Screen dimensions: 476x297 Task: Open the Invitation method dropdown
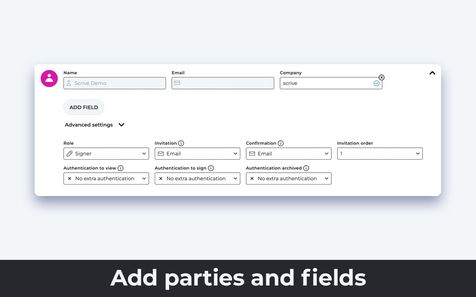click(197, 154)
